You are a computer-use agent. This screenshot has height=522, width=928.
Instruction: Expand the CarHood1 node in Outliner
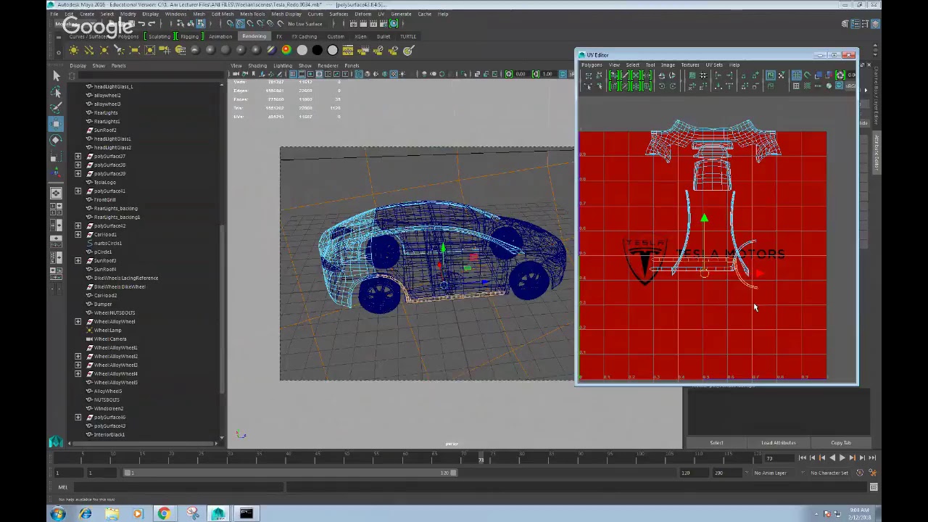coord(78,234)
